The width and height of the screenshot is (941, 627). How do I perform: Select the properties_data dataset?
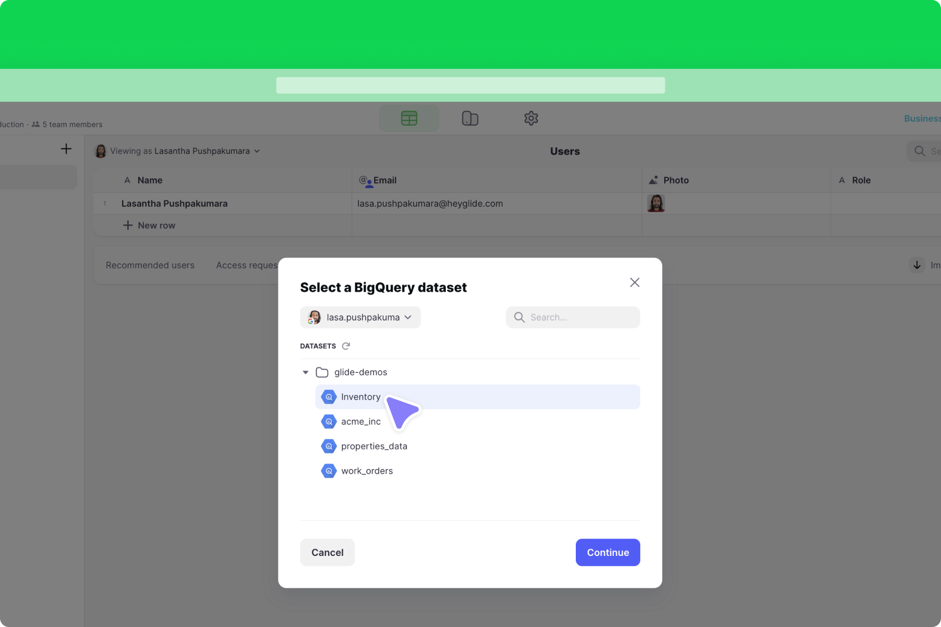(x=374, y=446)
